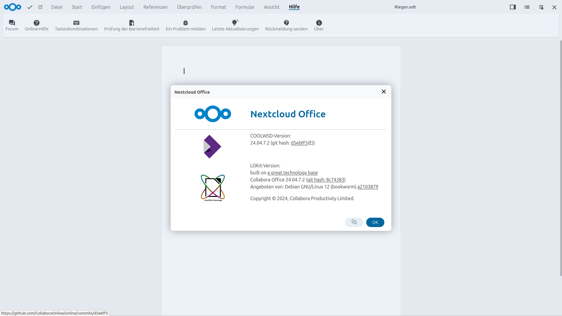The height and width of the screenshot is (316, 562).
Task: Open document in new window icon
Action: [40, 7]
